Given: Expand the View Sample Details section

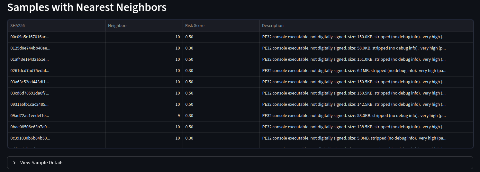Looking at the screenshot, I should [42, 163].
